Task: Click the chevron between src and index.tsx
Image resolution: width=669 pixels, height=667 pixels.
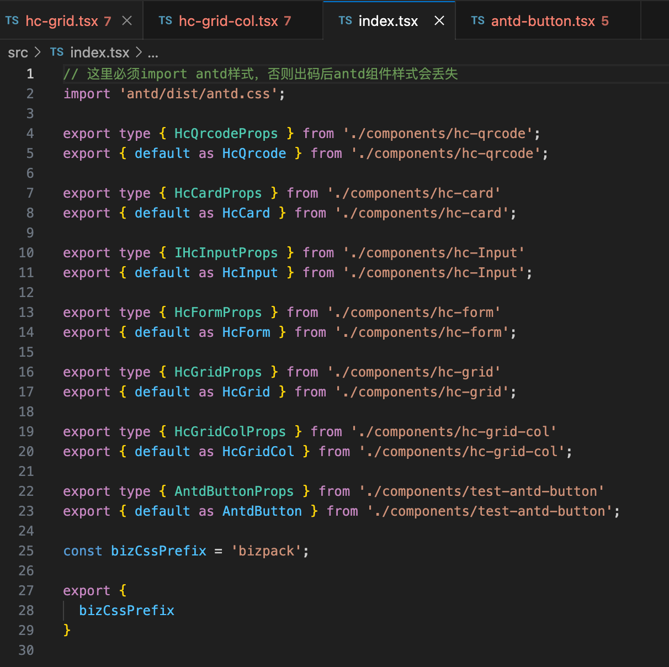Action: (38, 52)
